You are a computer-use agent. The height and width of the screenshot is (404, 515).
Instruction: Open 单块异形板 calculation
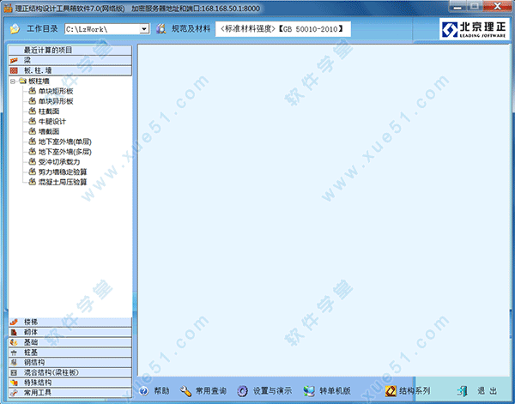coord(56,101)
